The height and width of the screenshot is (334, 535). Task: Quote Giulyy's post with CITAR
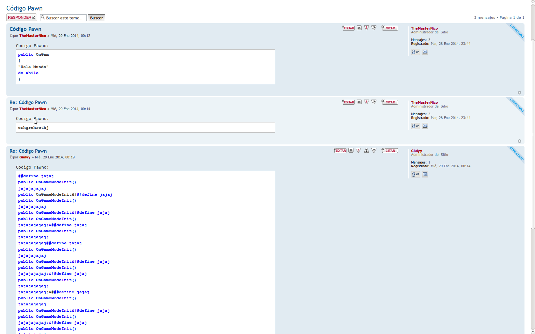390,150
